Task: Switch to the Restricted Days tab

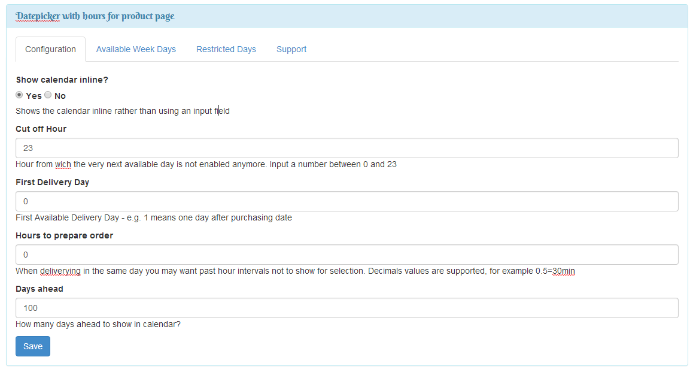Action: (226, 49)
